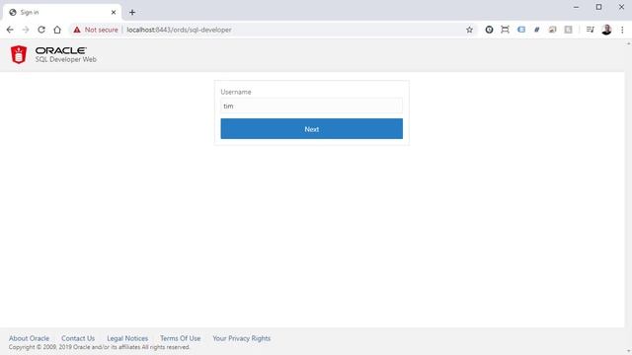Click the browser forward arrow

[x=26, y=30]
